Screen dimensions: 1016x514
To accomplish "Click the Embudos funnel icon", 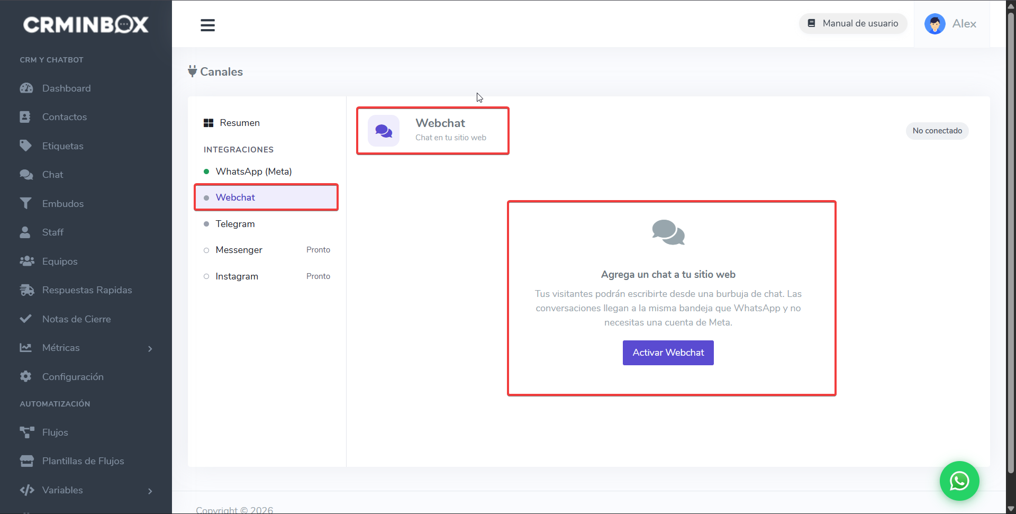I will [25, 203].
